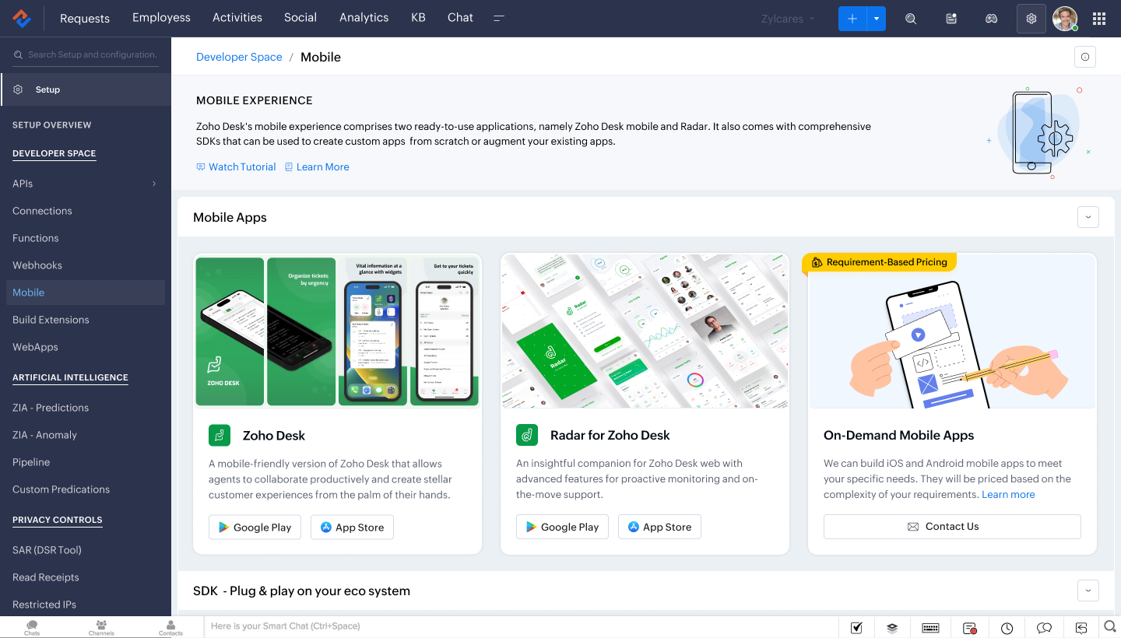Click the green Zoho Desk app icon
The width and height of the screenshot is (1121, 638).
220,435
